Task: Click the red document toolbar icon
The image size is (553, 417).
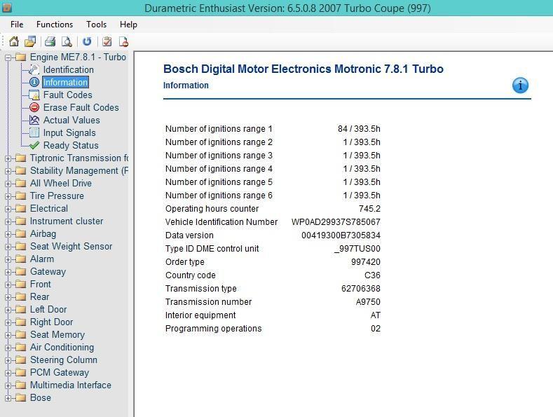Action: (123, 41)
